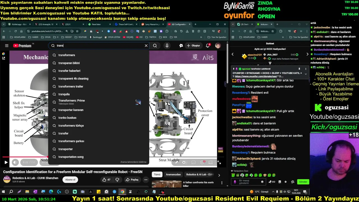Select the 'Tümü' filter chip

pyautogui.click(x=157, y=175)
